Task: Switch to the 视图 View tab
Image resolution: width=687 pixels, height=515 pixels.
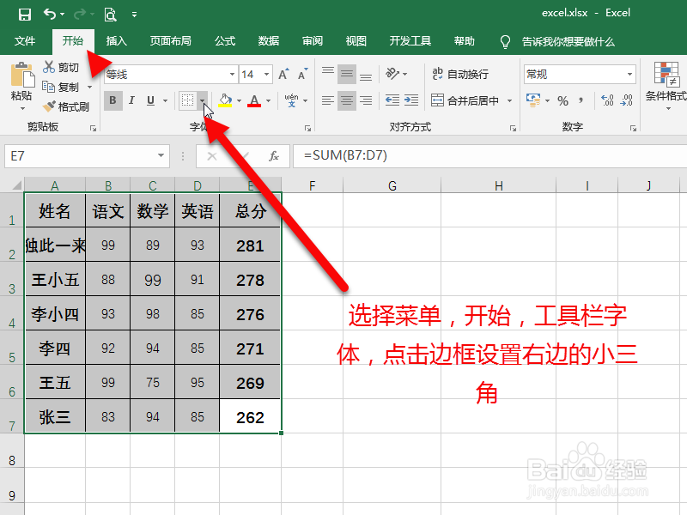Action: pos(356,41)
